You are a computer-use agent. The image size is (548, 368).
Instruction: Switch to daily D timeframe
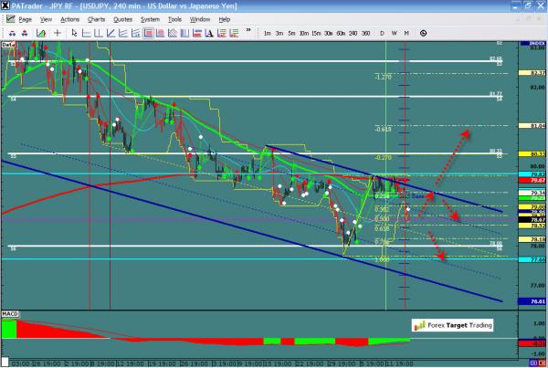point(382,33)
